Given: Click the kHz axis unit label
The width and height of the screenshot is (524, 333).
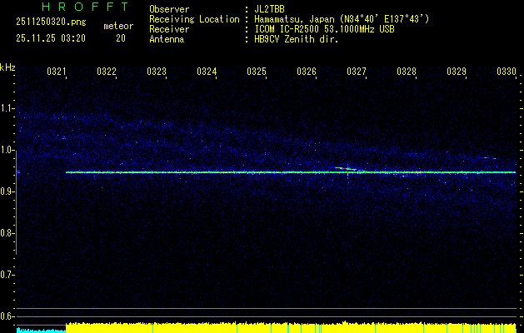Looking at the screenshot, I should (x=7, y=67).
